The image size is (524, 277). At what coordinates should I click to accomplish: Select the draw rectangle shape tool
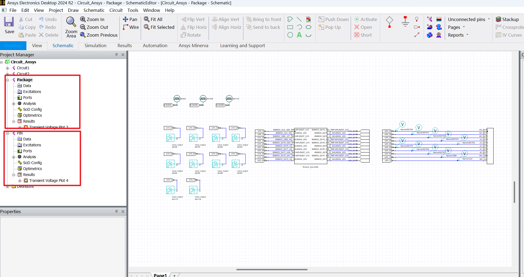coord(290,27)
